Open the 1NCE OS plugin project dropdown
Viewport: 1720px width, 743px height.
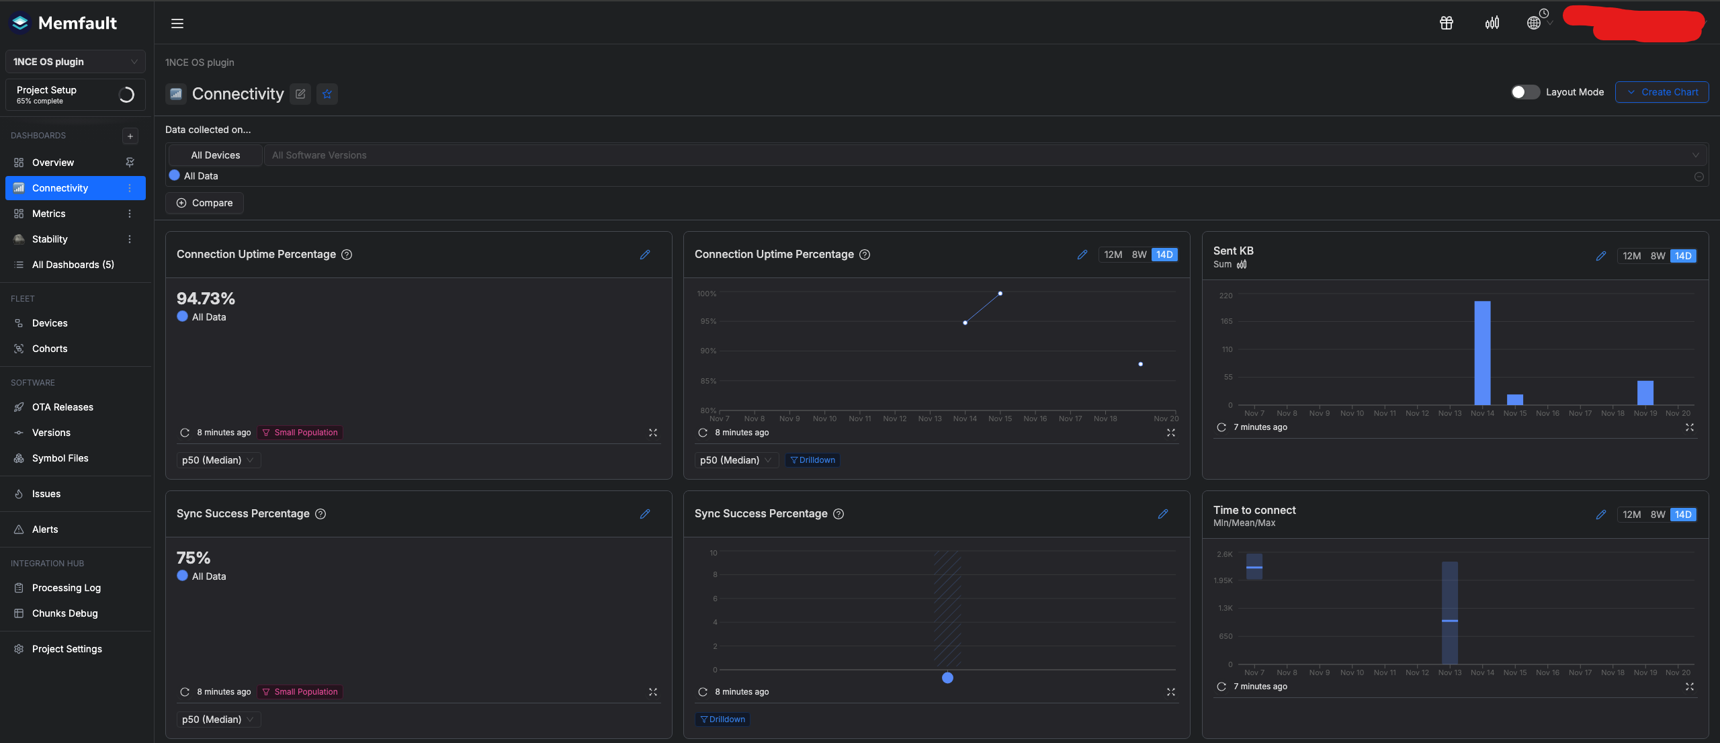click(x=75, y=62)
